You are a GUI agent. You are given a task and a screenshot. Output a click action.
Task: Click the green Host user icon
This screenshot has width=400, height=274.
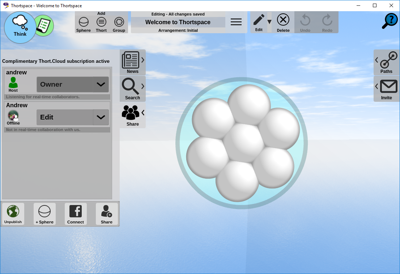[13, 83]
